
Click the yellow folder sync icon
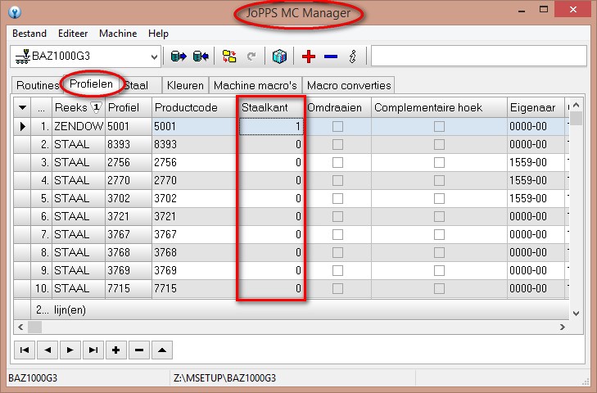[229, 56]
